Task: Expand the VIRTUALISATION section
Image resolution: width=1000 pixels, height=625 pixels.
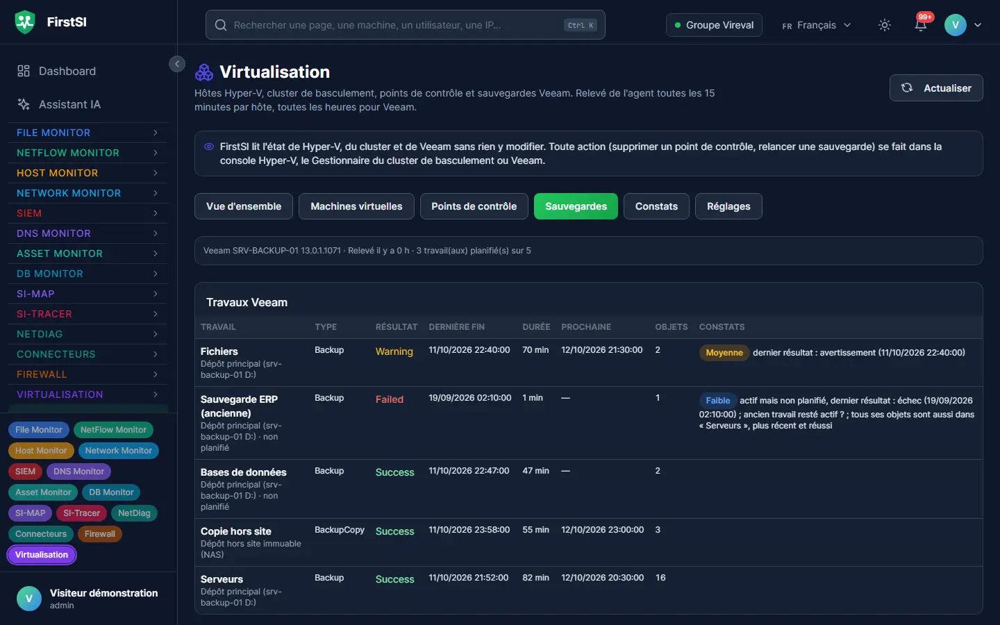Action: point(87,394)
